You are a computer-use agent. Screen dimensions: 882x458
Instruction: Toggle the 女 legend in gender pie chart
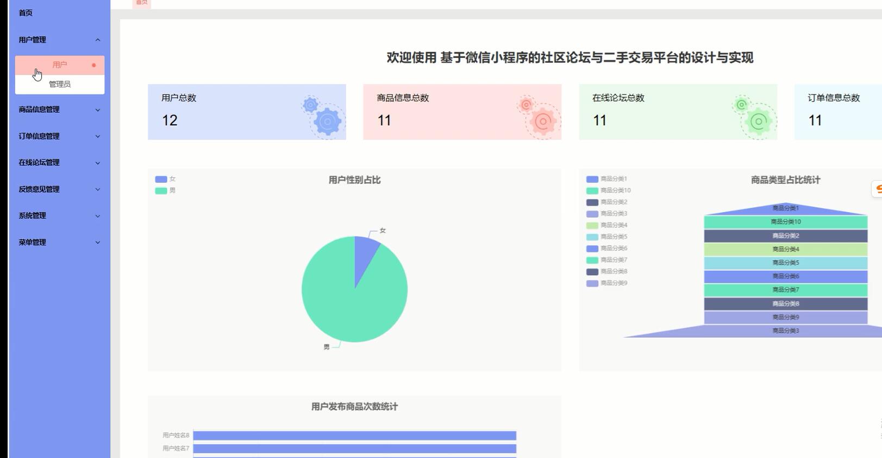[165, 179]
